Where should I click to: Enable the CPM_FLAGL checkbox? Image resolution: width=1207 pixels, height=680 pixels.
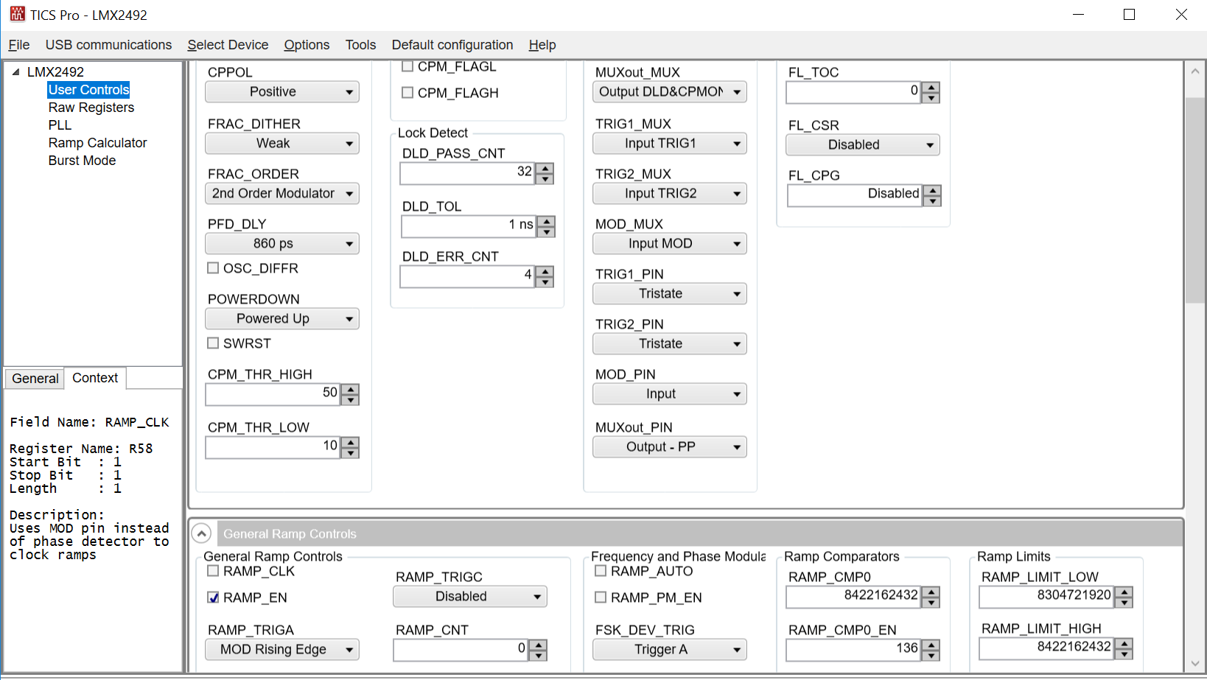(407, 66)
